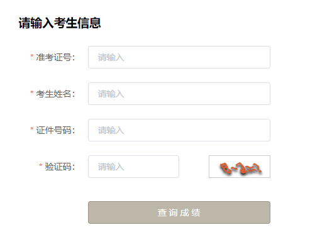Click the 准考证号 input field

click(179, 57)
